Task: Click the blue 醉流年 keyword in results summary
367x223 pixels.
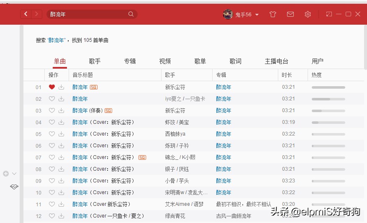Action: pos(56,40)
